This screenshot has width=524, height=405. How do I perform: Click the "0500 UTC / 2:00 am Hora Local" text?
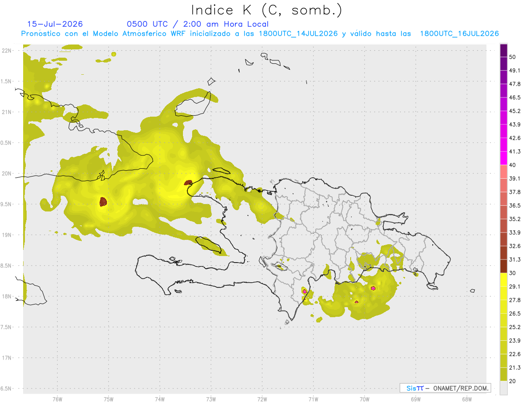tap(197, 24)
